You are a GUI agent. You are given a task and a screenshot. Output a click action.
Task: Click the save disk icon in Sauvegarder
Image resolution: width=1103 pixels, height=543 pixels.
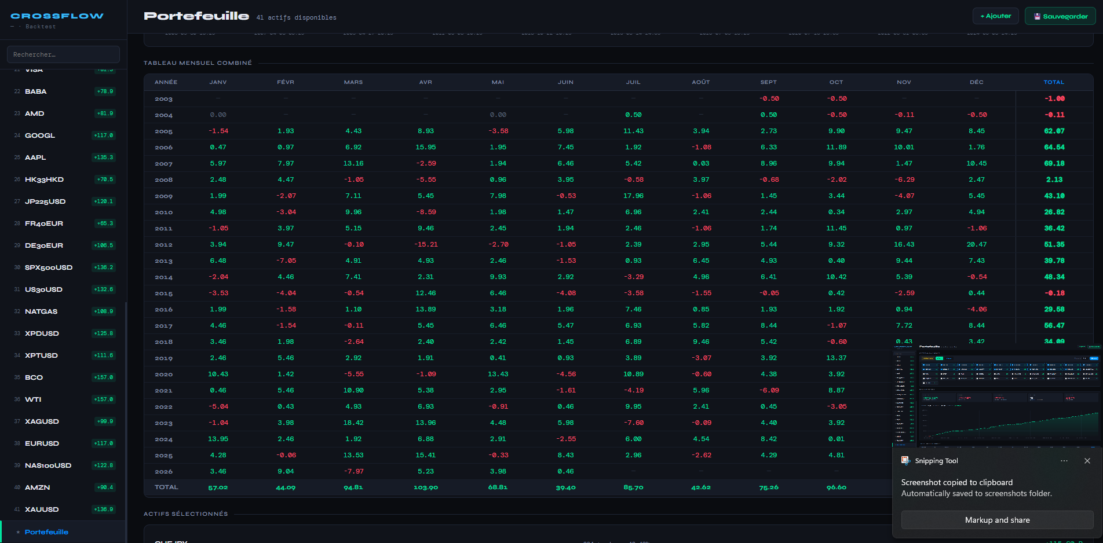(1038, 17)
